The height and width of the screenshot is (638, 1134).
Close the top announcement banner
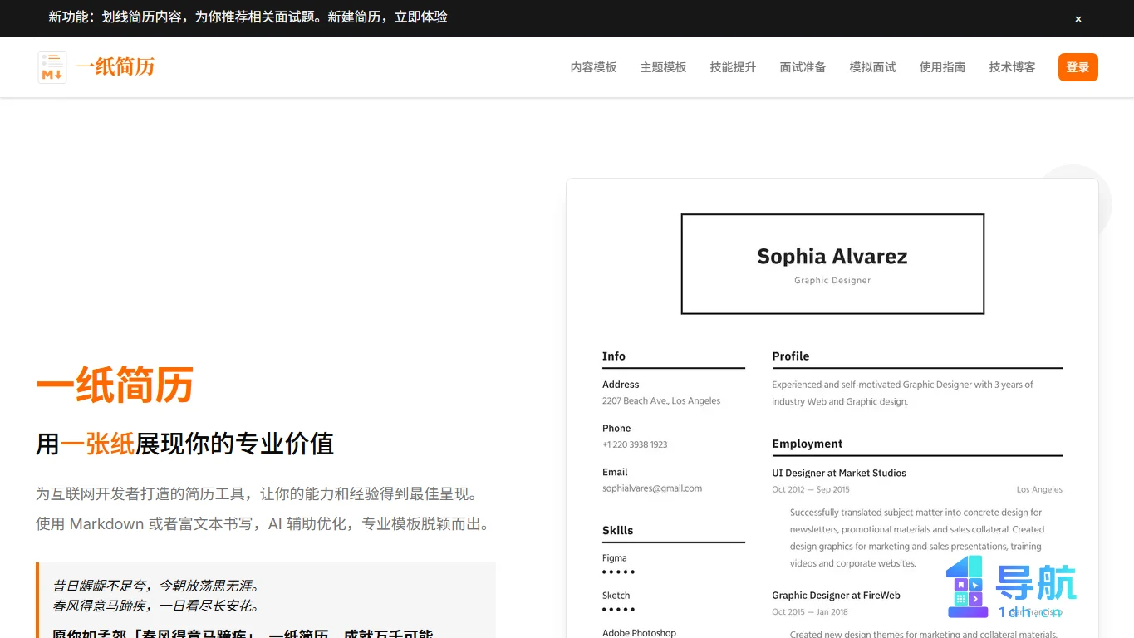coord(1078,19)
